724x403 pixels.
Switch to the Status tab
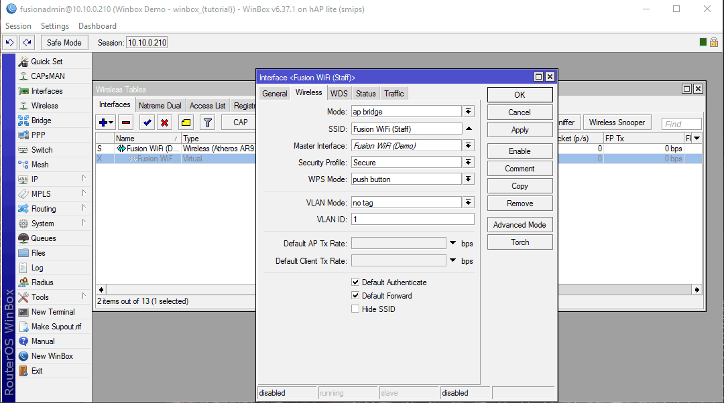(x=366, y=94)
